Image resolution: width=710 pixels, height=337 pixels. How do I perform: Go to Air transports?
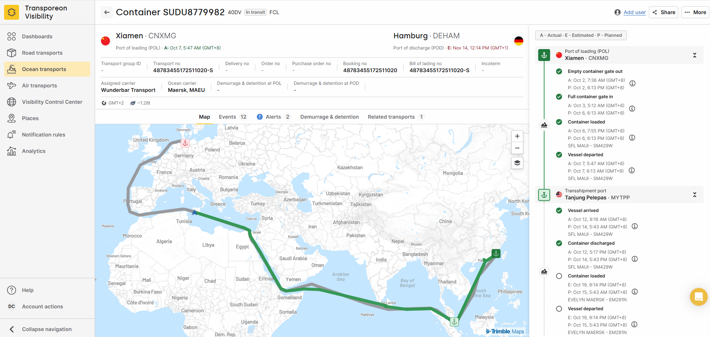(47, 86)
